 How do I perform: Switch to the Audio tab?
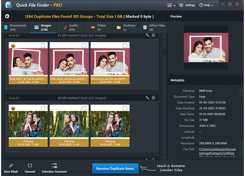tap(70, 27)
